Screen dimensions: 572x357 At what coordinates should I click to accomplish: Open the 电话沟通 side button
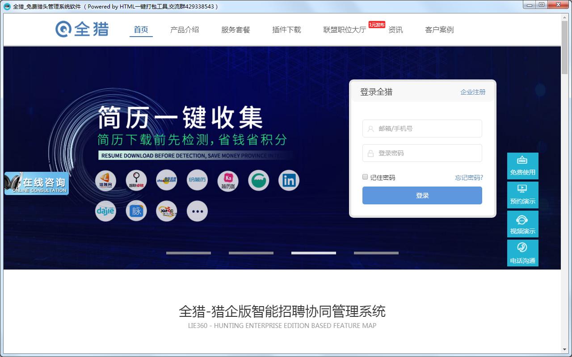coord(523,253)
